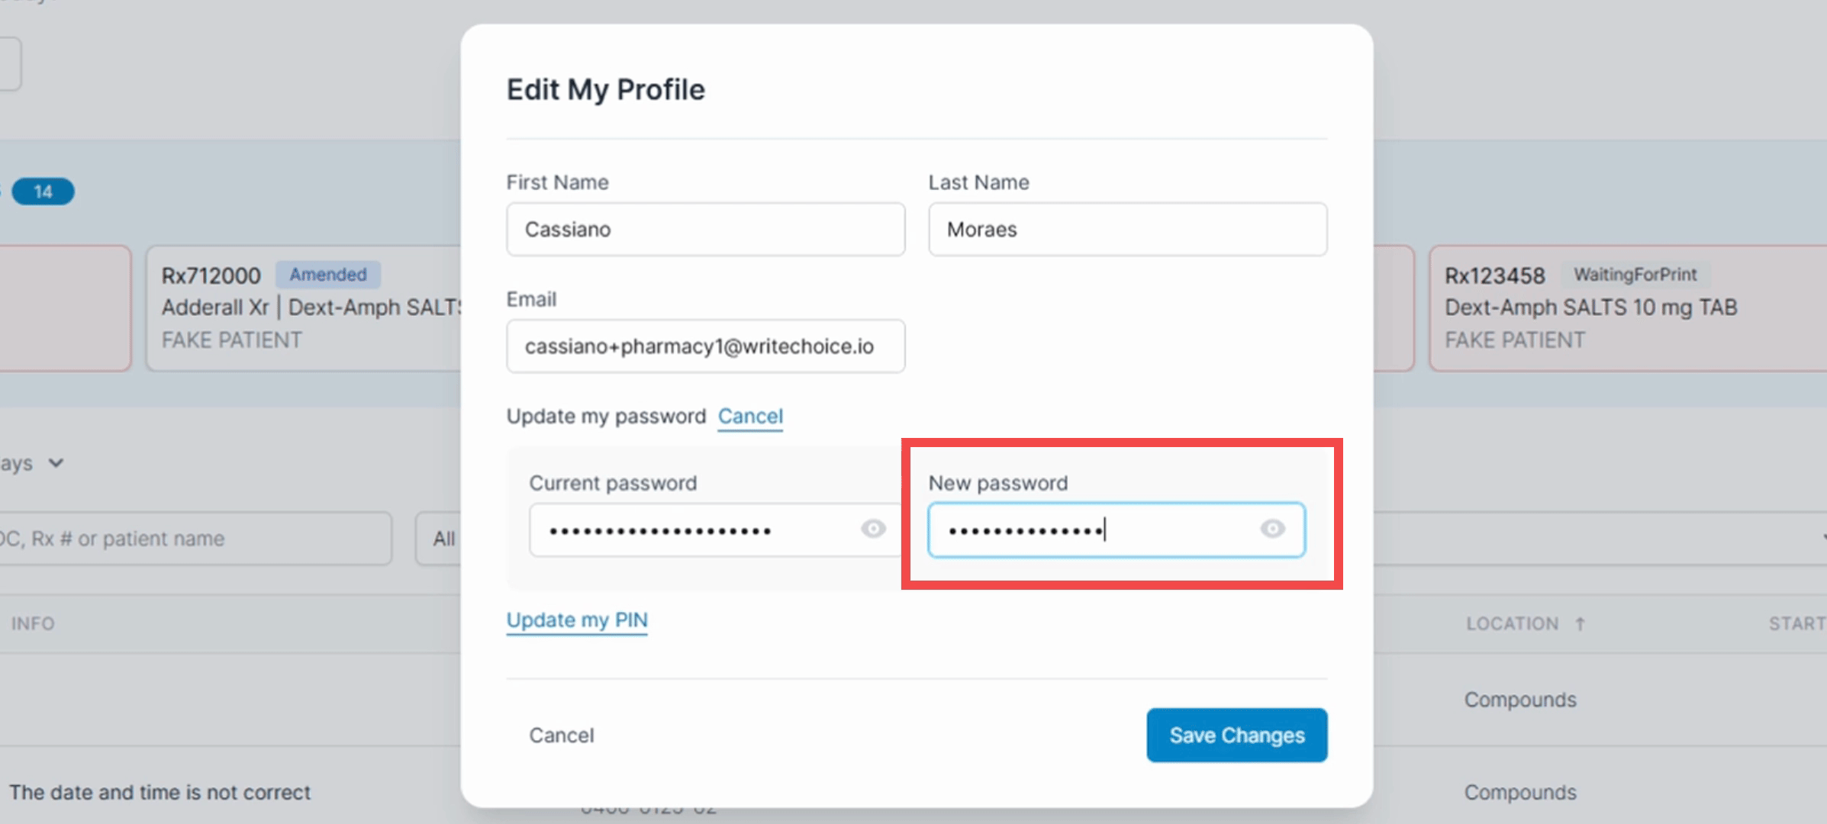This screenshot has height=824, width=1827.
Task: Save Changes on the profile
Action: (1236, 735)
